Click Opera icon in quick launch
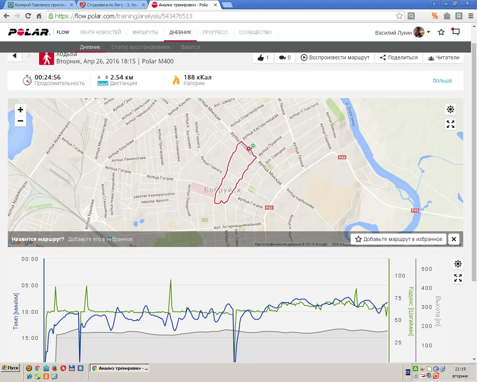Screen dimensions: 477x382 (63, 368)
